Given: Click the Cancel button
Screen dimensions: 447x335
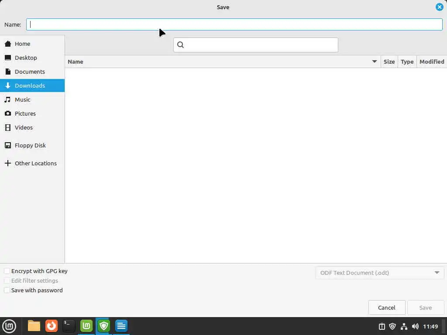Looking at the screenshot, I should click(x=387, y=308).
